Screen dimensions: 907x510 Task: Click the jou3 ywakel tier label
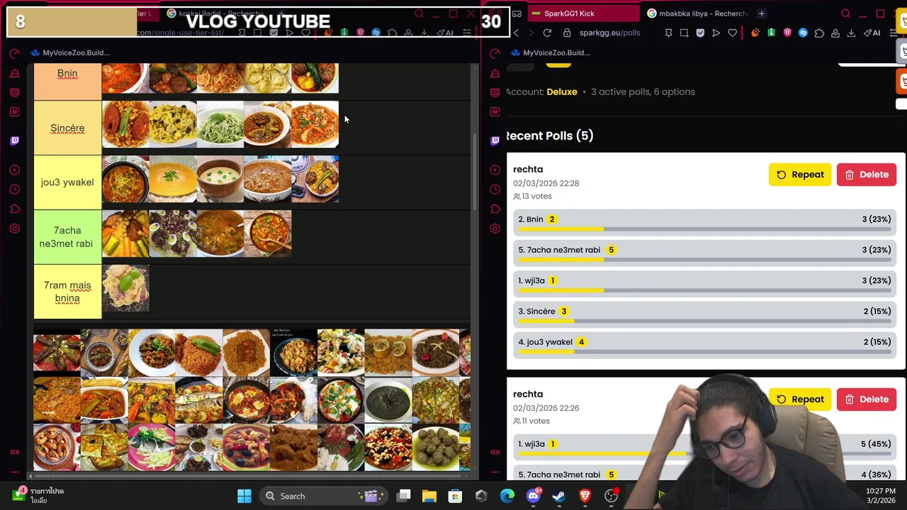[67, 182]
